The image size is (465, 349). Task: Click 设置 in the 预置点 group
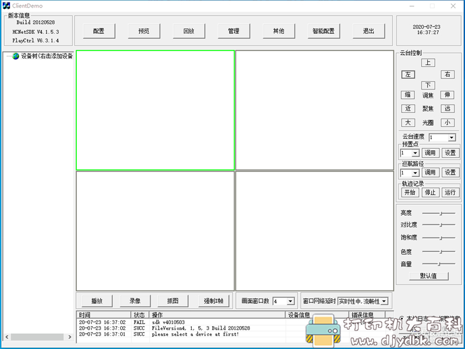pyautogui.click(x=450, y=153)
